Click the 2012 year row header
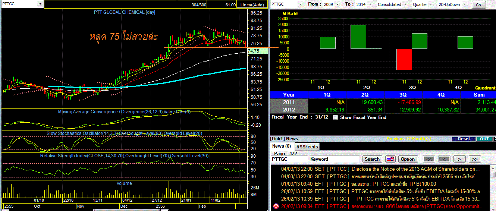 289,110
